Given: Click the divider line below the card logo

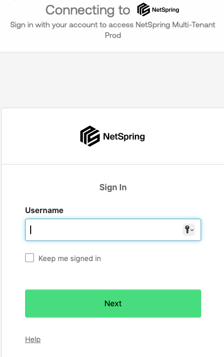Looking at the screenshot, I should pos(113,164).
